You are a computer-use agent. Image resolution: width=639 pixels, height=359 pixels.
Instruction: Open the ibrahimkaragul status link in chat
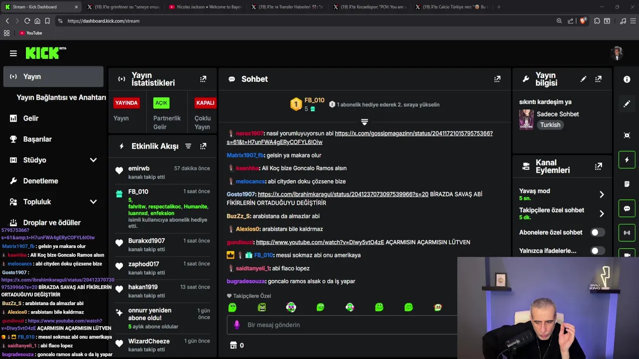coord(343,194)
